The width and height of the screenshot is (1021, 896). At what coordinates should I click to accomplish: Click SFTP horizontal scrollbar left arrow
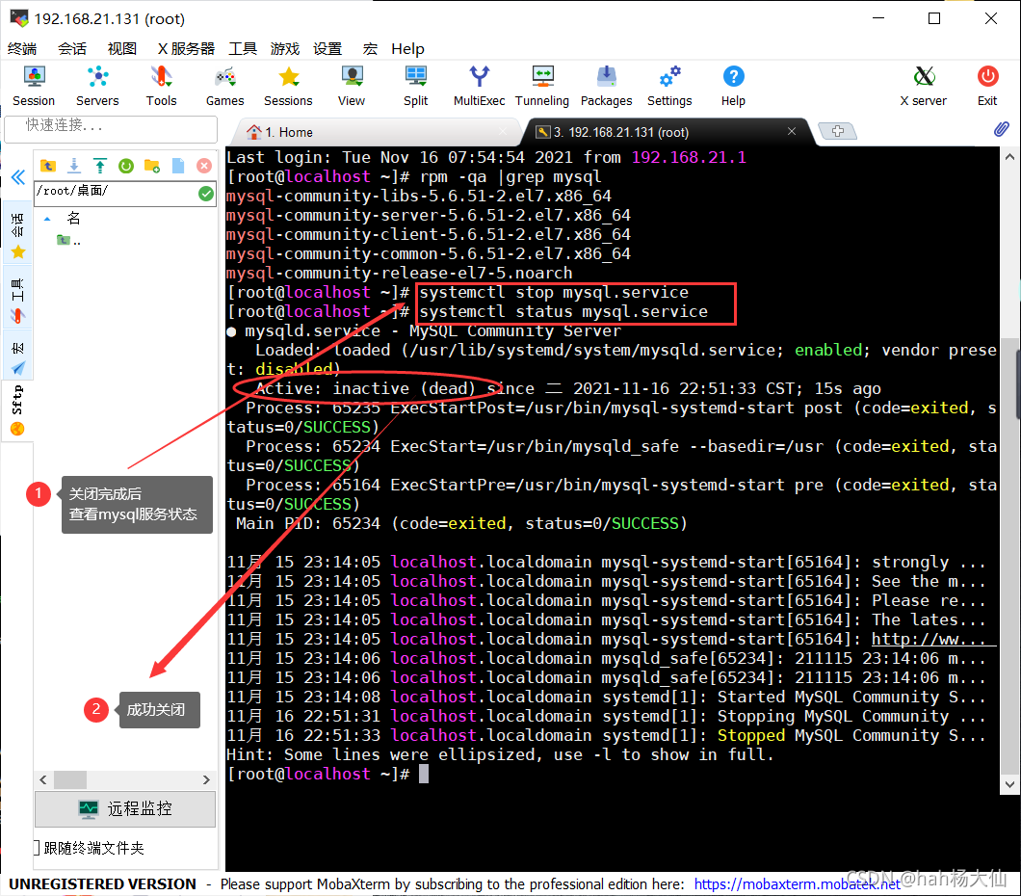click(43, 779)
